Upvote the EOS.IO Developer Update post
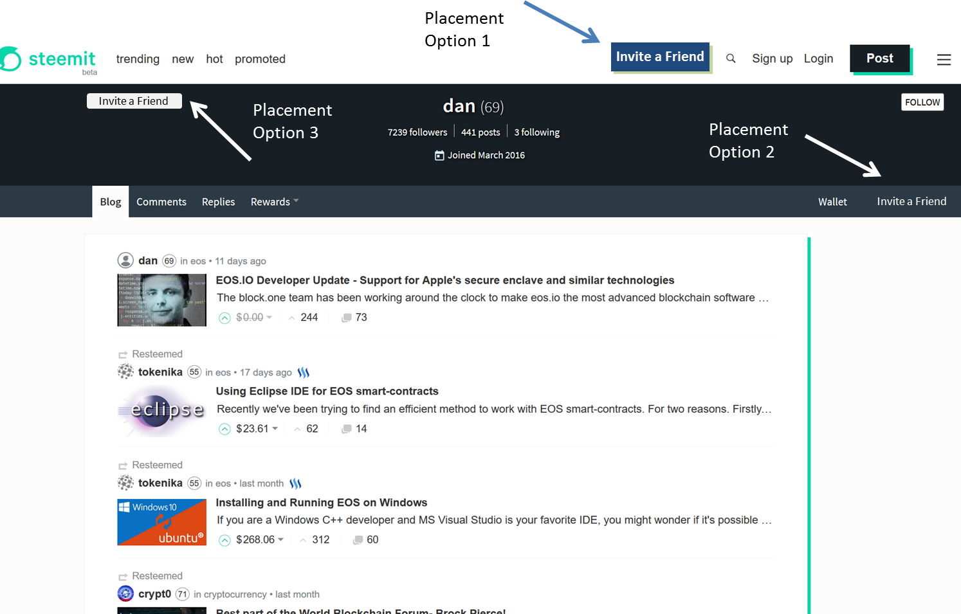This screenshot has height=614, width=961. 224,318
